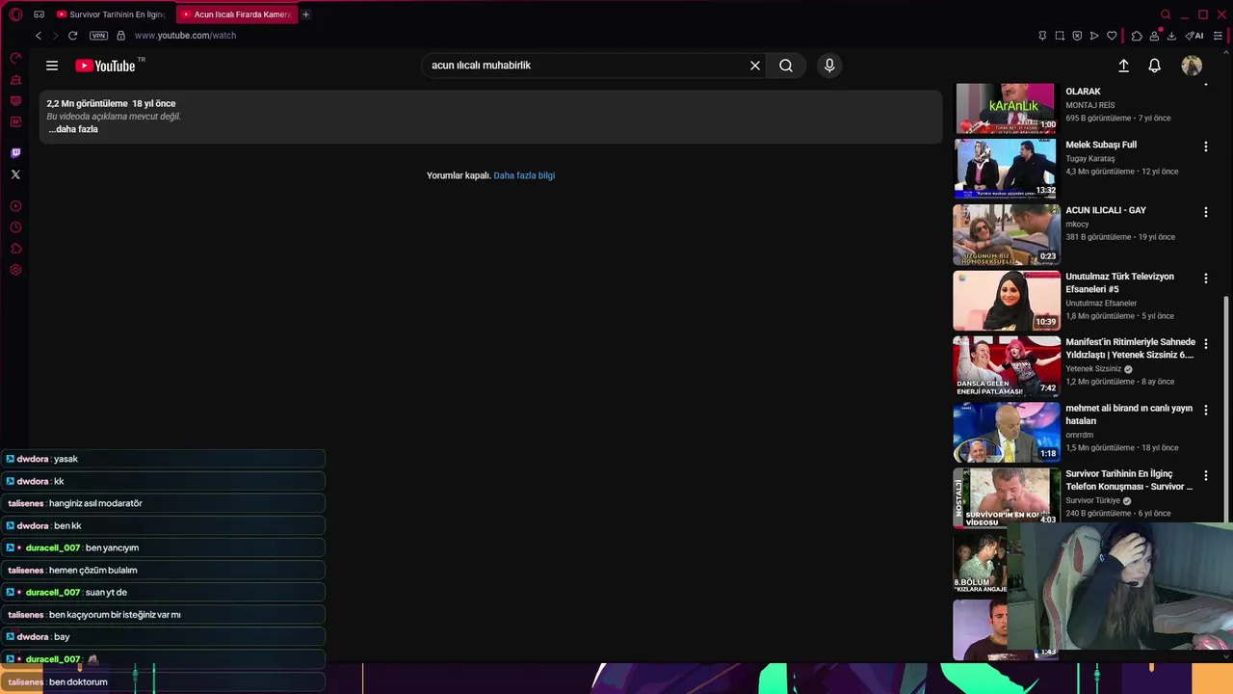Image resolution: width=1233 pixels, height=694 pixels.
Task: Click the site padlock icon
Action: point(120,36)
